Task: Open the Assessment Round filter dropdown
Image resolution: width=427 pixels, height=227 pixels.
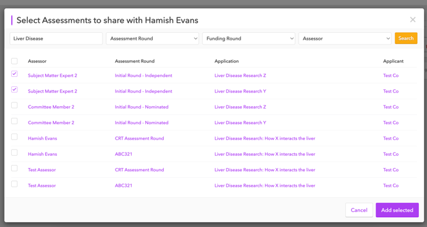Action: (153, 38)
